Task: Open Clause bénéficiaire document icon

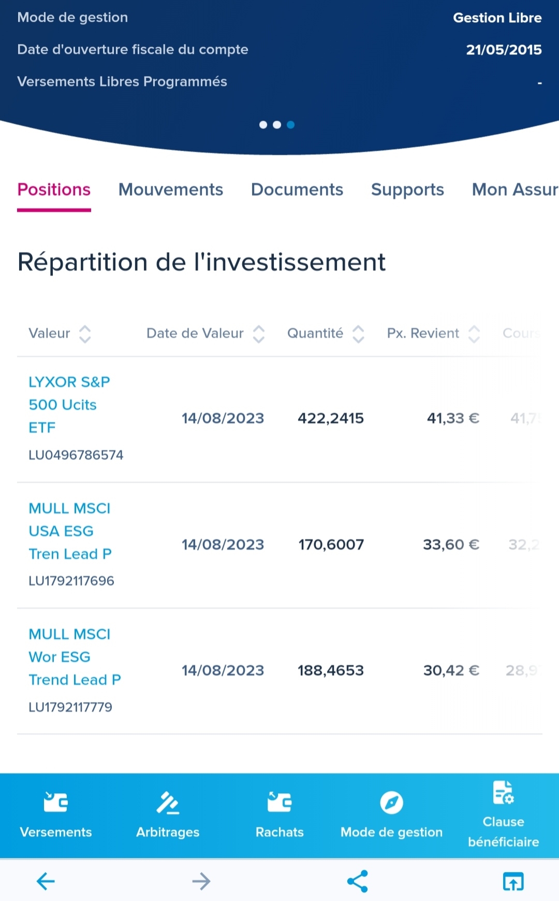Action: coord(503,793)
